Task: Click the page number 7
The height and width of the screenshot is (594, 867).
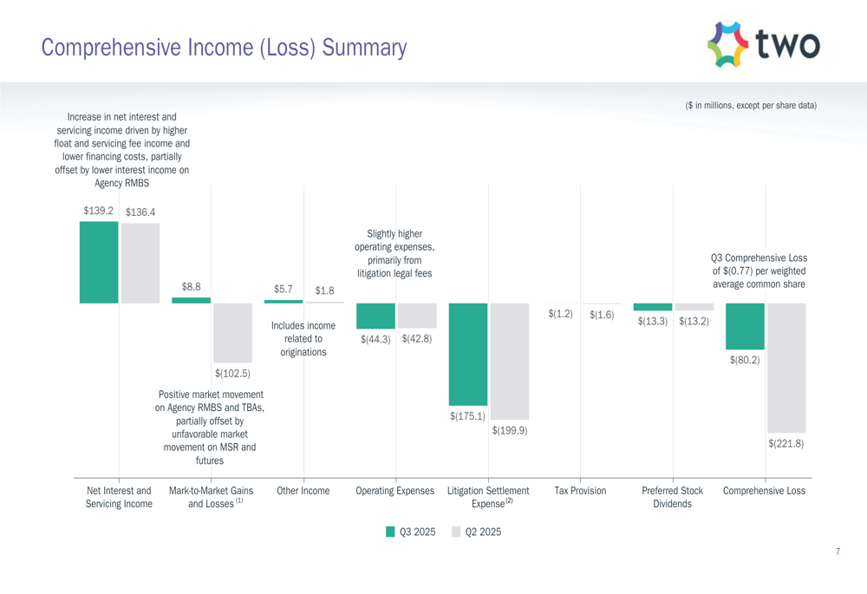Action: pyautogui.click(x=838, y=552)
